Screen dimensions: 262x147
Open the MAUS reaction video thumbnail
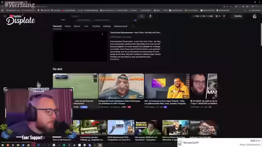203,86
